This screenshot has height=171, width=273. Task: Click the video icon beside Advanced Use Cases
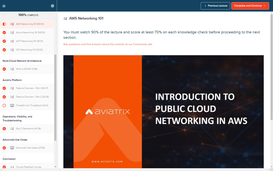click(x=12, y=148)
